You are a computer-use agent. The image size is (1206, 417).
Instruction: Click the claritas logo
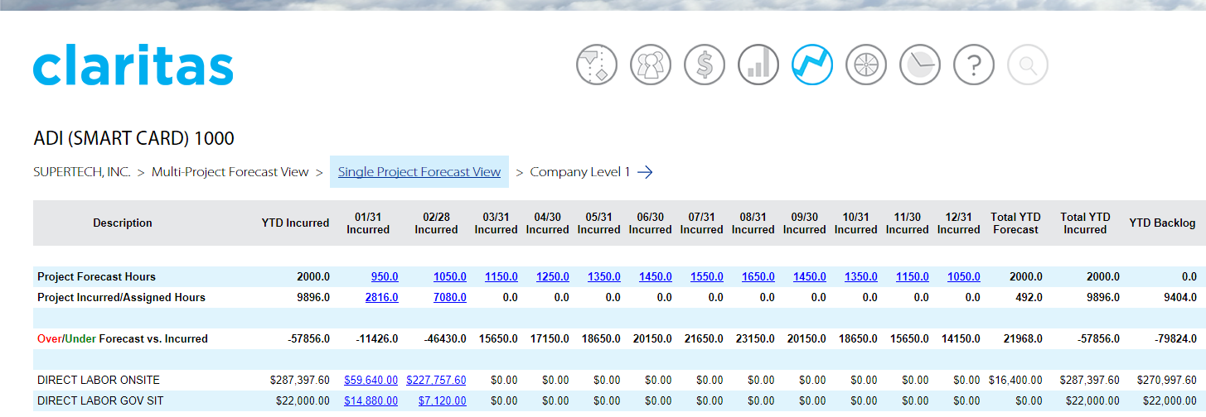133,65
